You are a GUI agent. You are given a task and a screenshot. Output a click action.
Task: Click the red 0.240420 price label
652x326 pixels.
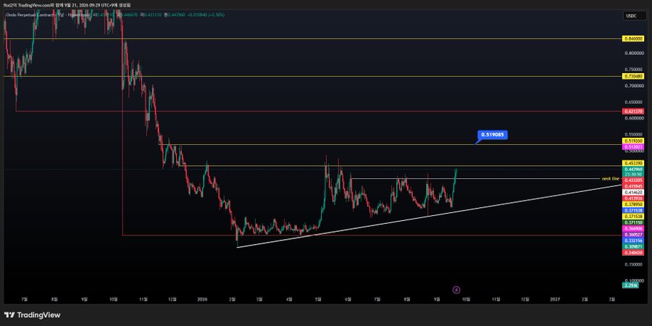click(632, 253)
